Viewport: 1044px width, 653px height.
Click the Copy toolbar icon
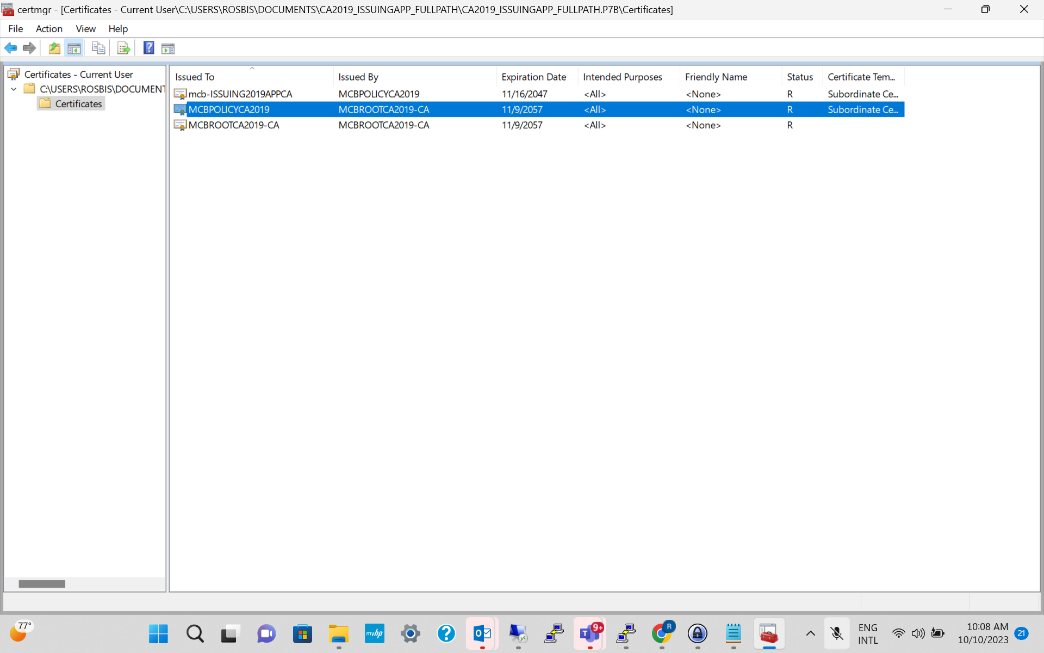pyautogui.click(x=98, y=48)
